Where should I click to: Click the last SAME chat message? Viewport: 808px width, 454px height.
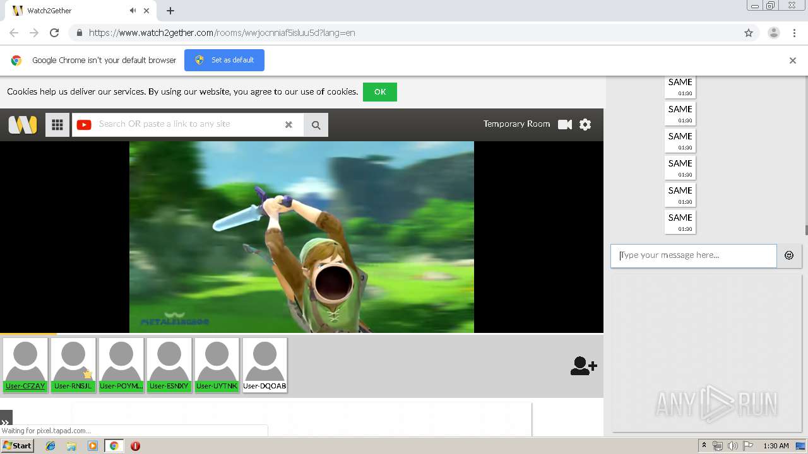click(x=680, y=222)
